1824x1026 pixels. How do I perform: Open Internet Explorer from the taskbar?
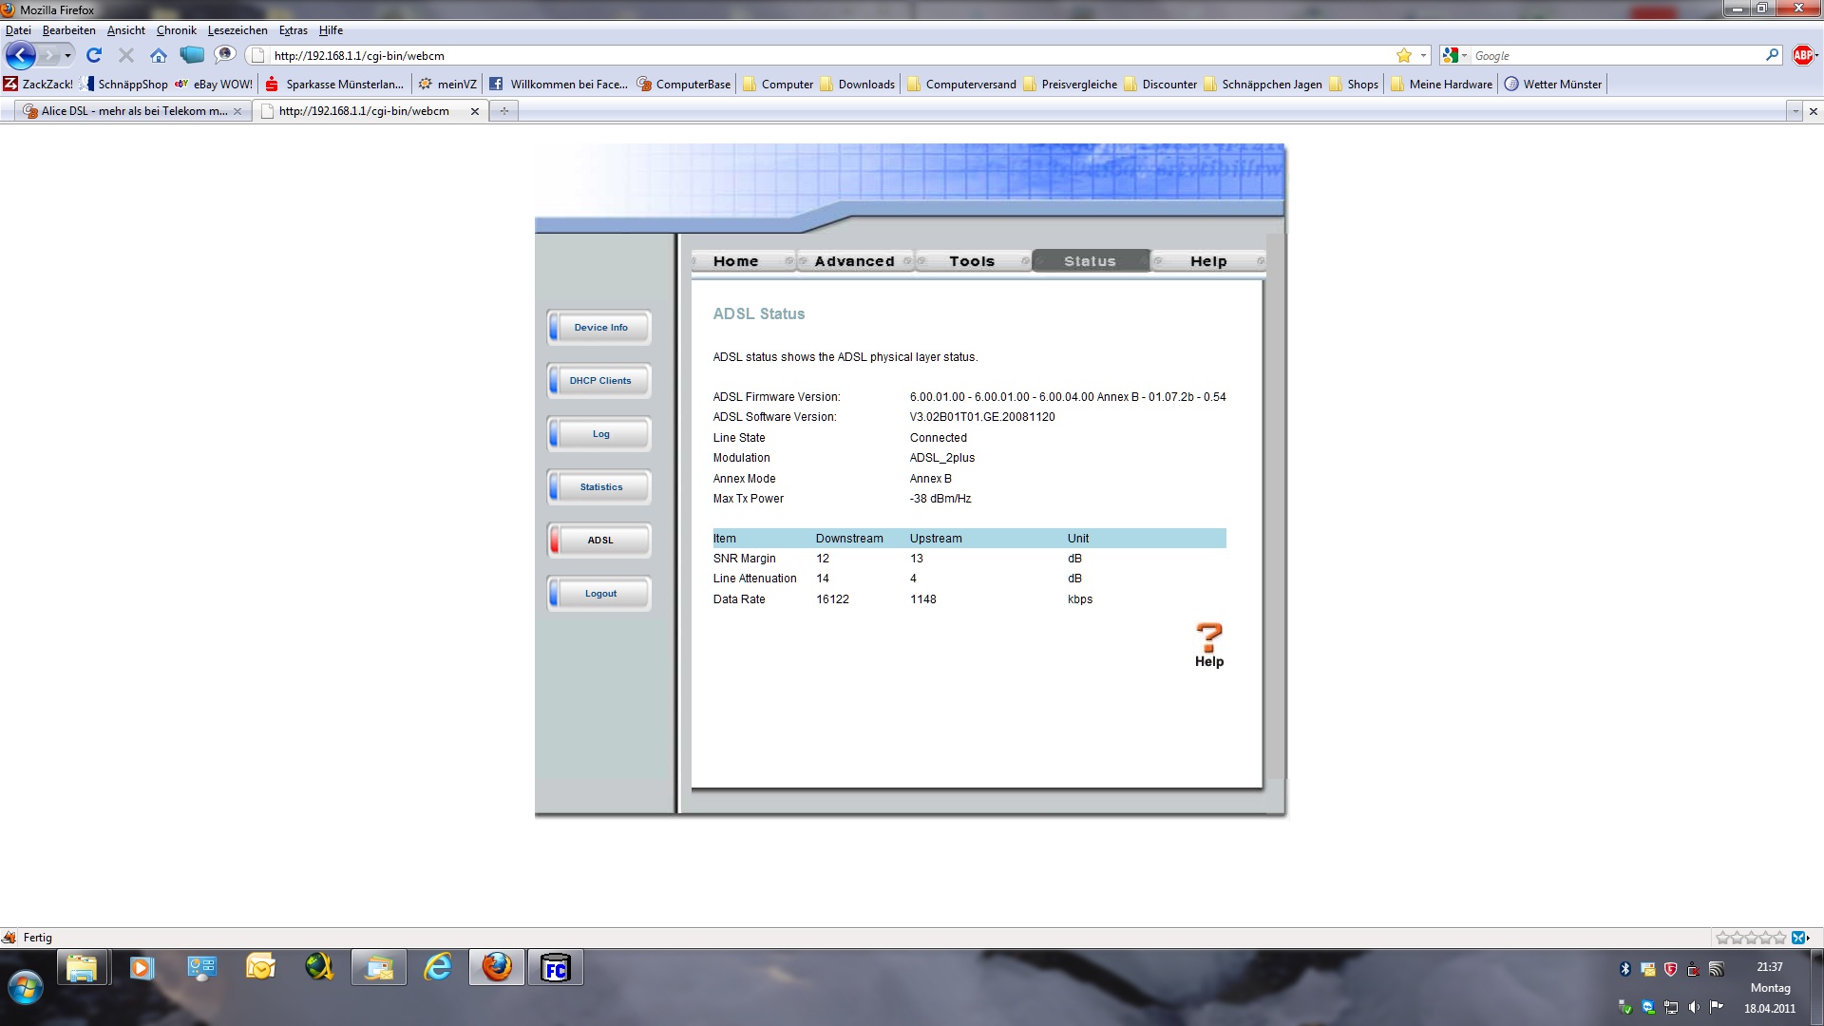(438, 968)
